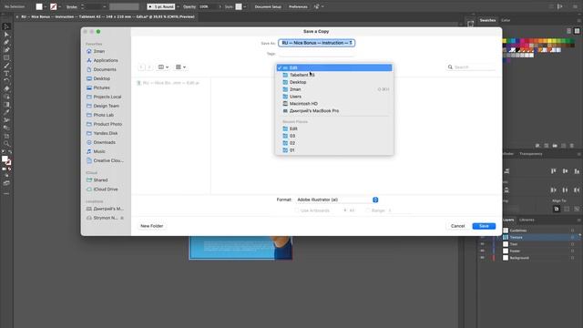Open the Stroke color dropdown arrow

point(59,6)
